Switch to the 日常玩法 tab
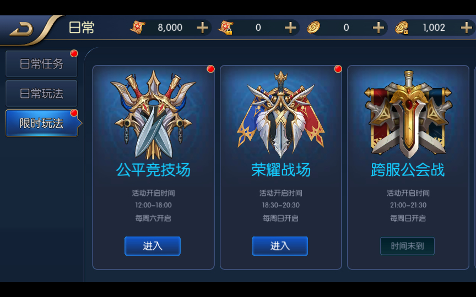This screenshot has width=476, height=297. pyautogui.click(x=41, y=94)
